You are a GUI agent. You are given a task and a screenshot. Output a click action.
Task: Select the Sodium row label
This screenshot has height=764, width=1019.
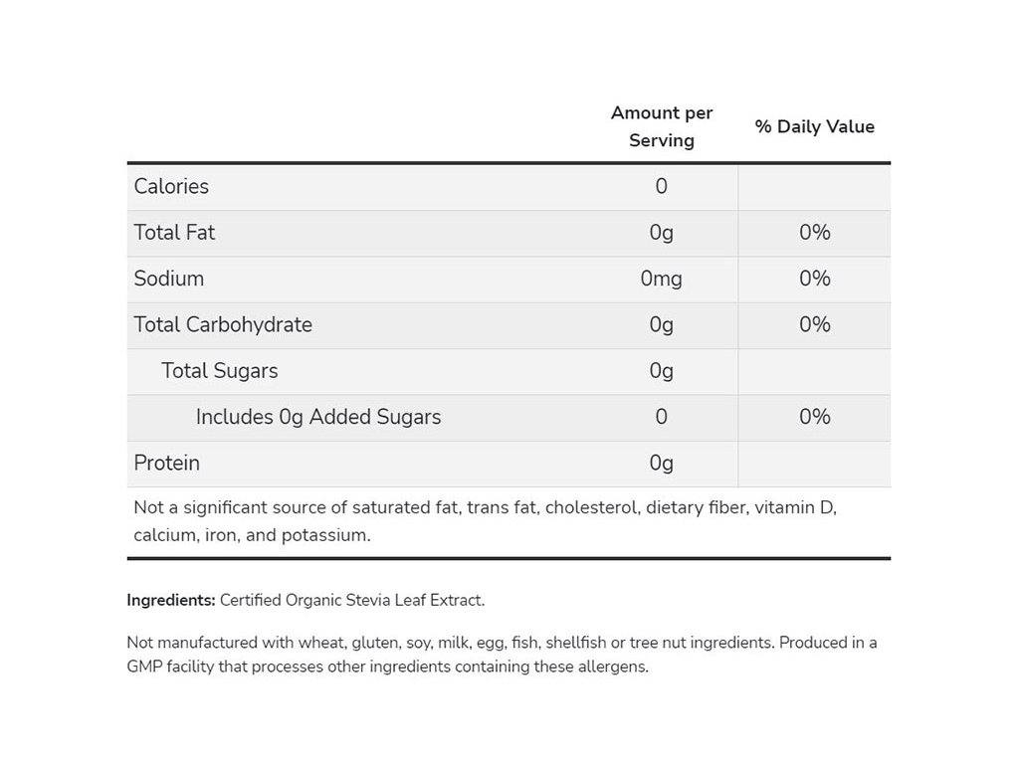pyautogui.click(x=169, y=279)
